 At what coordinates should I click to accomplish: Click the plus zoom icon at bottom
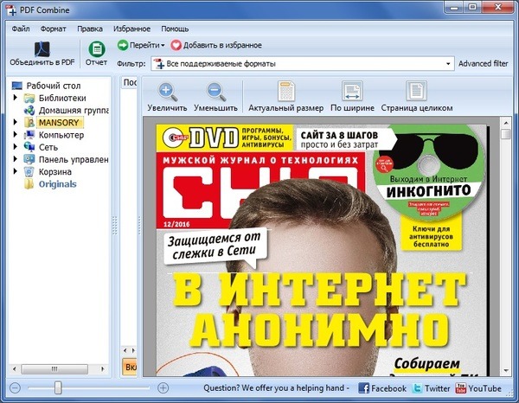tap(163, 387)
